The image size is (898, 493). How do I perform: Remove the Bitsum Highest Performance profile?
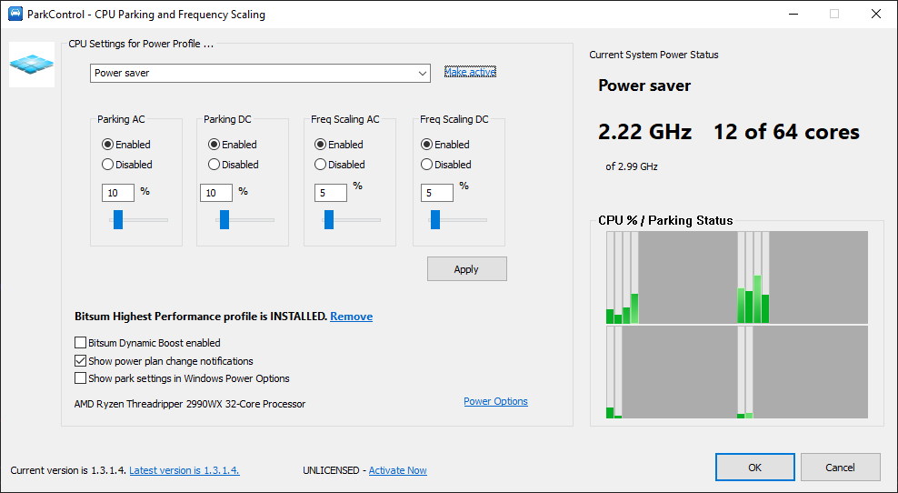click(351, 317)
